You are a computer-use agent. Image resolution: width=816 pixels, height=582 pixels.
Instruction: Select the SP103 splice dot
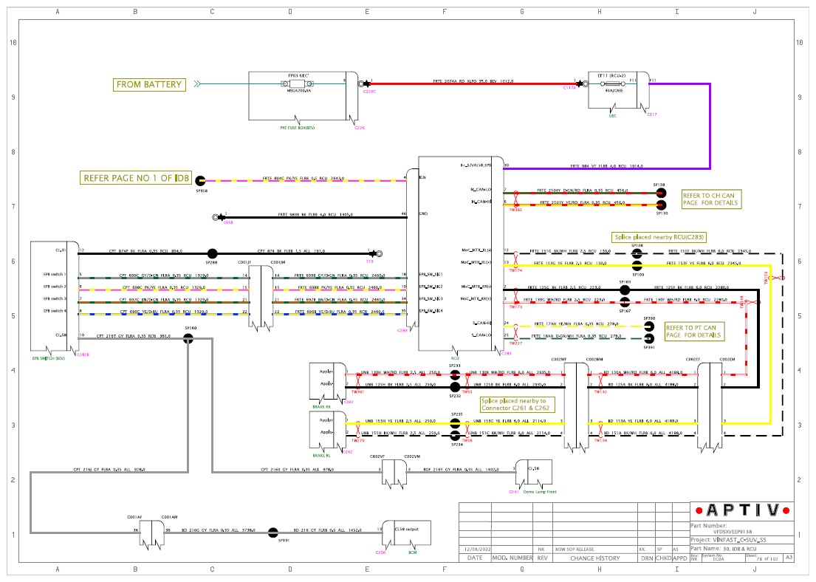coord(625,290)
